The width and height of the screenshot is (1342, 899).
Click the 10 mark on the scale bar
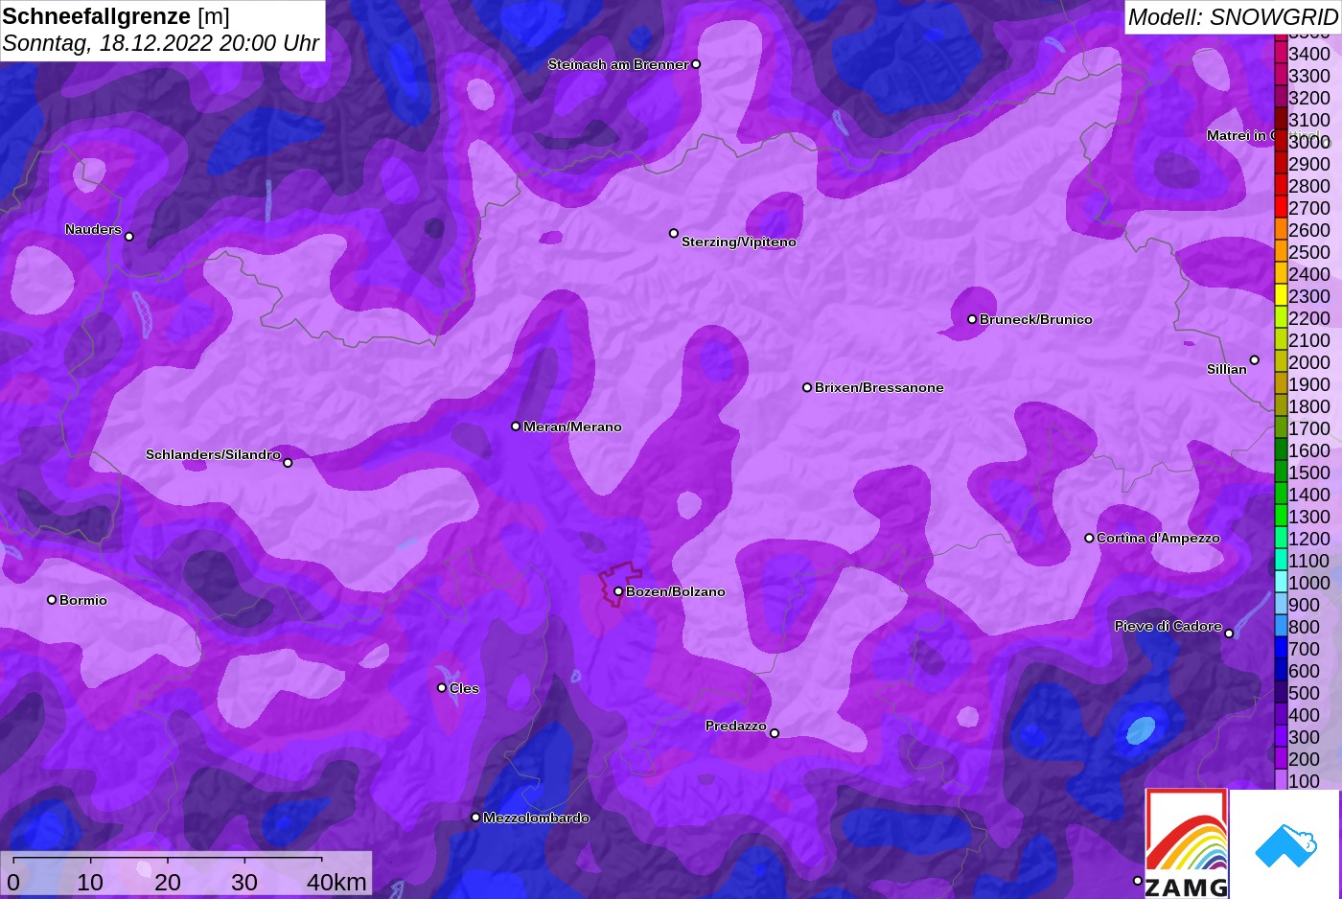coord(90,882)
